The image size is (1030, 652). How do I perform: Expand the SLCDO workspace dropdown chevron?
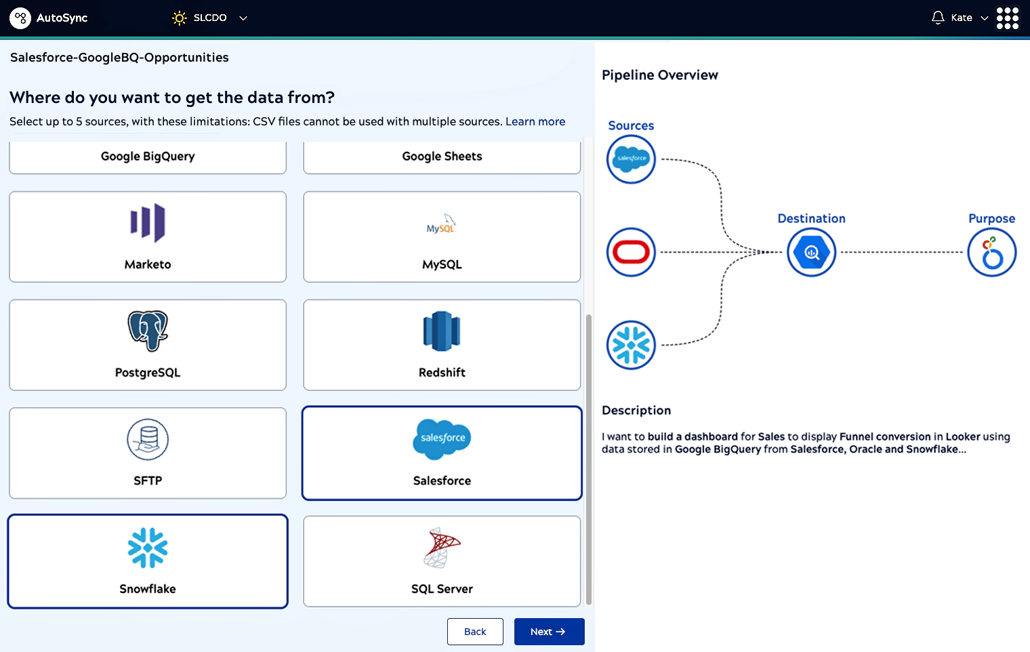[x=243, y=18]
